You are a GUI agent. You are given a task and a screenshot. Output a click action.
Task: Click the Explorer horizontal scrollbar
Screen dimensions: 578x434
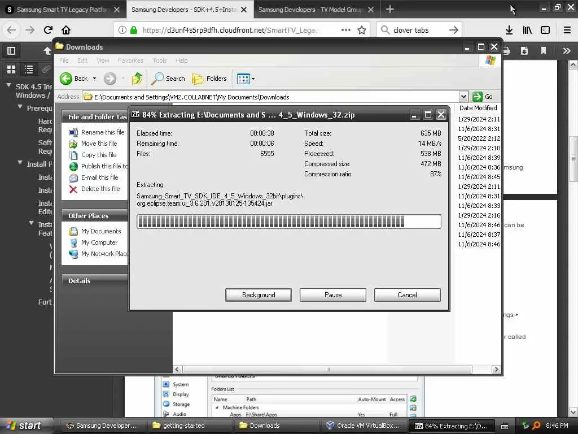coord(327,370)
